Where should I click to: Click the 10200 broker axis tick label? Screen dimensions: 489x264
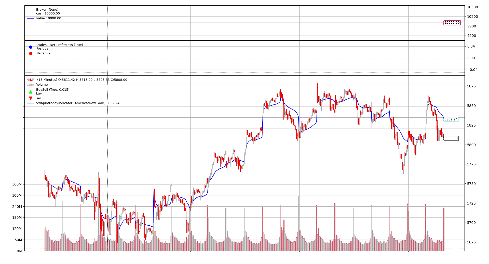(x=472, y=17)
